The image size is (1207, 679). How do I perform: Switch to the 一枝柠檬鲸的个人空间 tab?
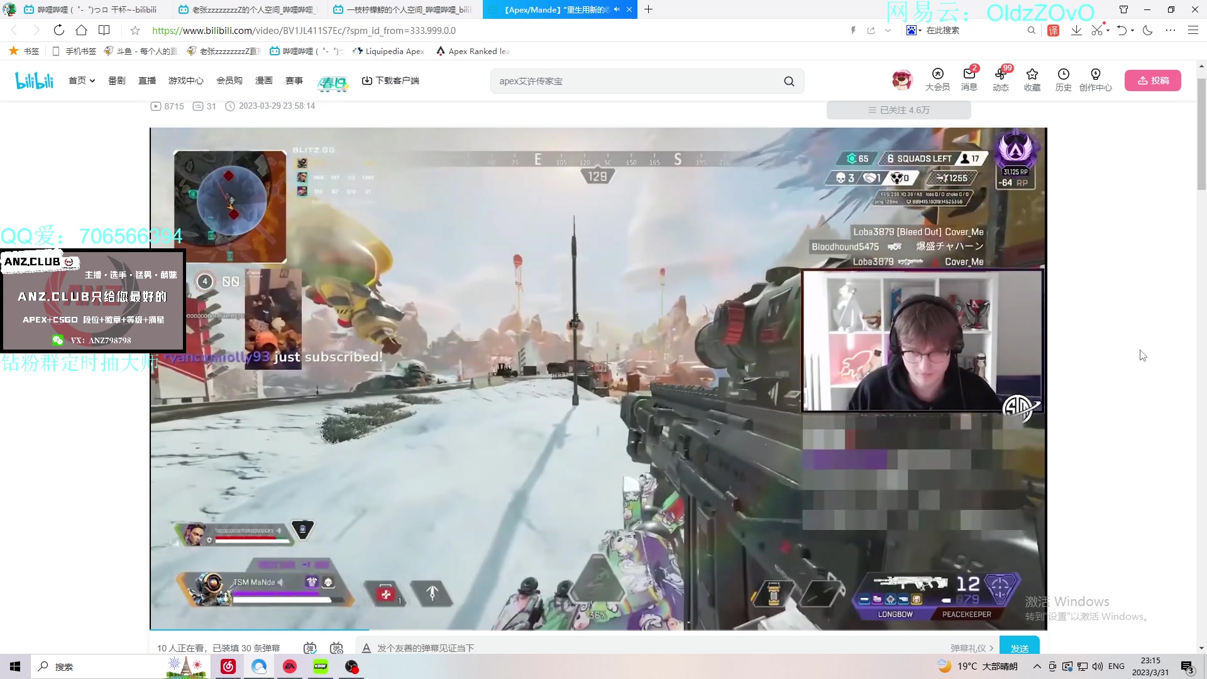tap(402, 9)
